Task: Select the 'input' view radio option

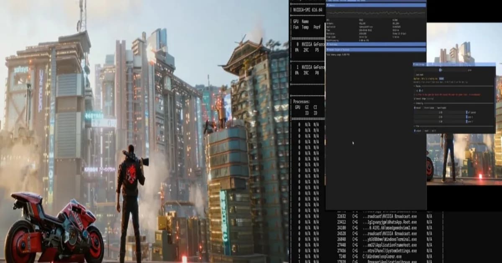Action: point(426,131)
